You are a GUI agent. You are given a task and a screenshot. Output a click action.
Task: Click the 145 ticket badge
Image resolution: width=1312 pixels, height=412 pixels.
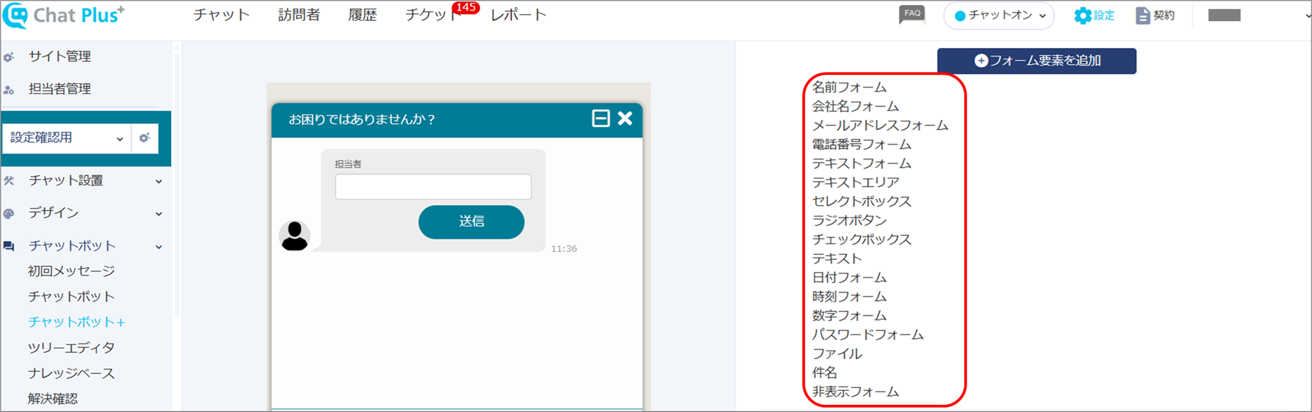(466, 8)
